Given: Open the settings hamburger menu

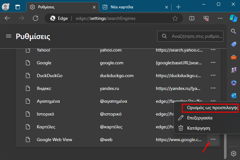Looking at the screenshot, I should pos(9,36).
